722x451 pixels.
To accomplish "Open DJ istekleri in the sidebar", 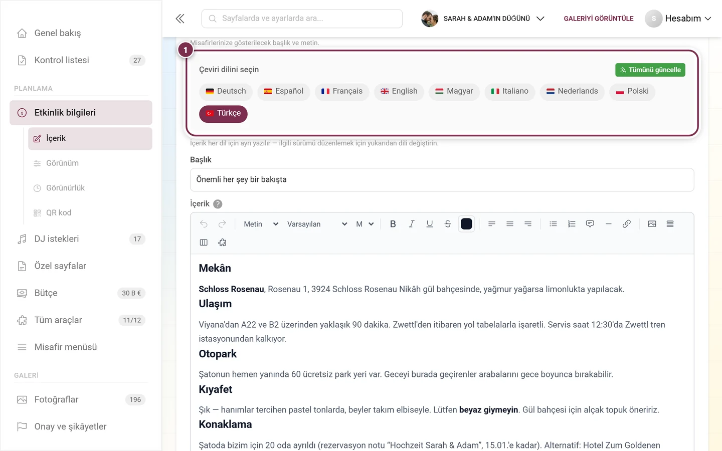I will pos(81,239).
